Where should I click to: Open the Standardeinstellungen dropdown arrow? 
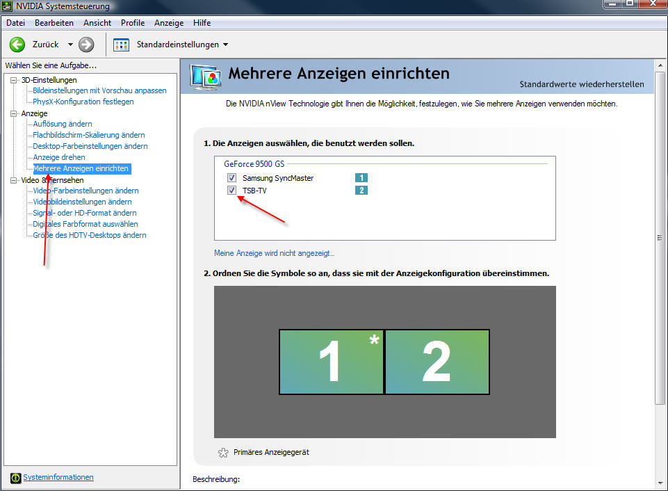pyautogui.click(x=225, y=45)
